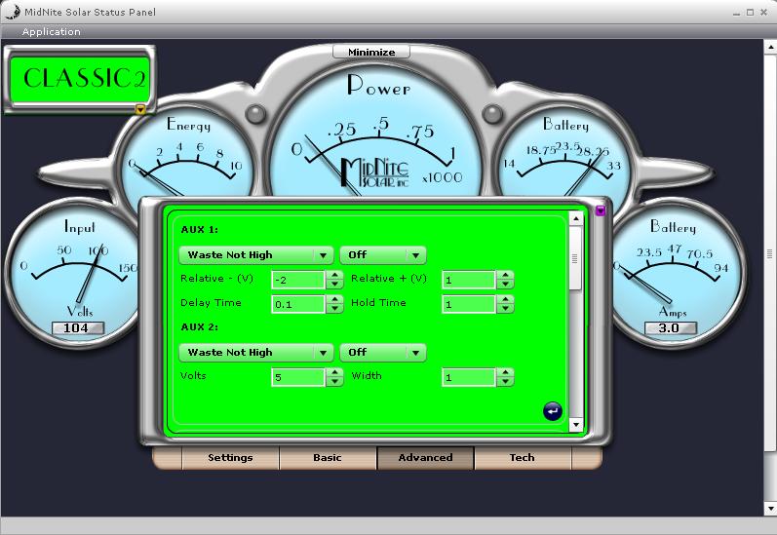Click the Relative - (V) input field
Viewport: 777px width, 535px height.
pos(298,280)
